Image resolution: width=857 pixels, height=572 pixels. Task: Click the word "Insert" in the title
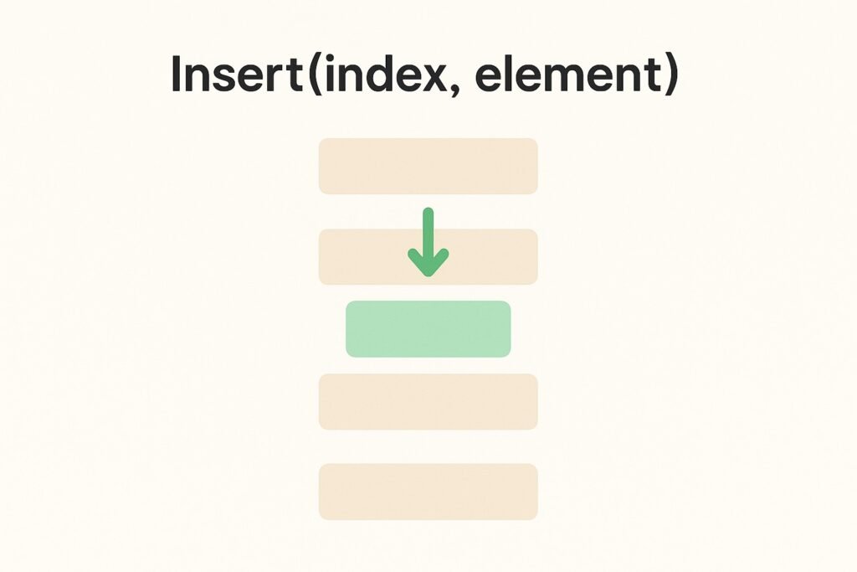pos(237,74)
